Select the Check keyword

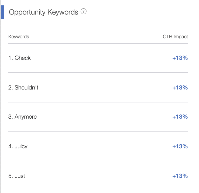click(23, 58)
